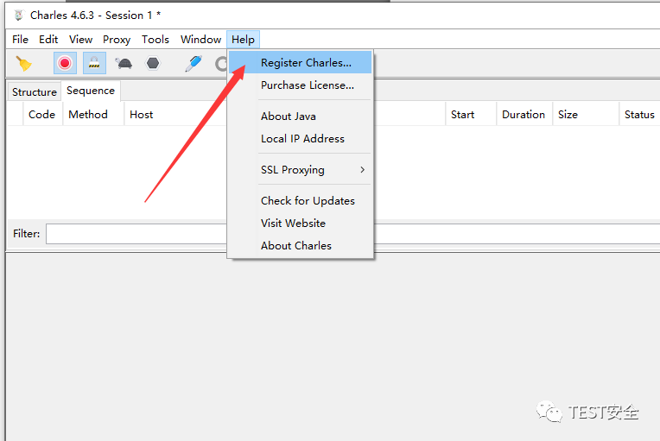Image resolution: width=660 pixels, height=441 pixels.
Task: Open the Proxy menu
Action: coord(117,40)
